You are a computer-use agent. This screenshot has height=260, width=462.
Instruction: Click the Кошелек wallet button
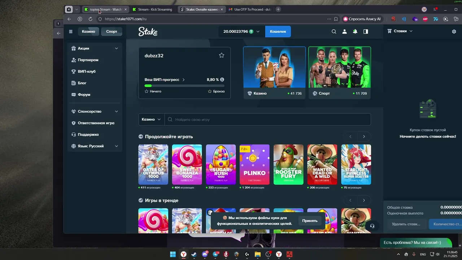(x=278, y=31)
